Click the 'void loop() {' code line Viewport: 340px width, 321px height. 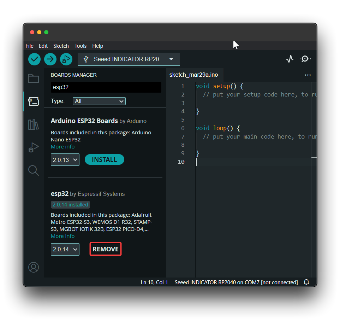point(218,128)
